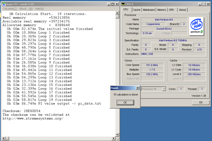Switch to the About tab in CPU-Z

tap(182, 10)
